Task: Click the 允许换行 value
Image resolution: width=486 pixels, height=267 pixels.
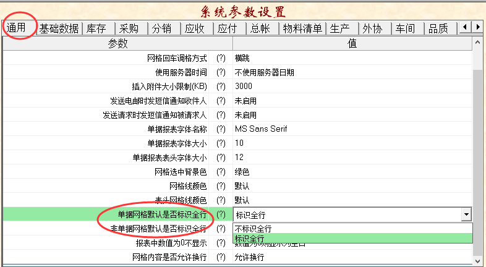Action: (250, 257)
